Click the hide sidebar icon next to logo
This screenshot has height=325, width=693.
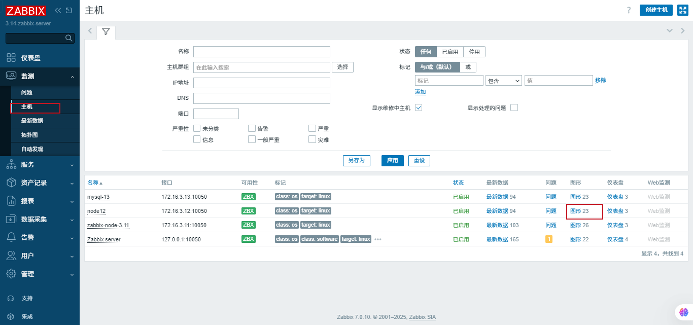[x=69, y=11]
